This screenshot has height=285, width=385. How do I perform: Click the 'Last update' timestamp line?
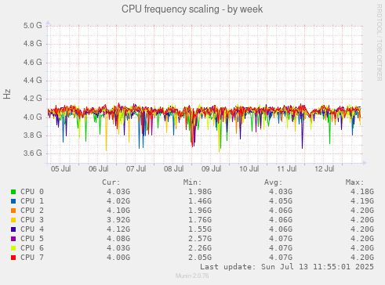coord(287,267)
